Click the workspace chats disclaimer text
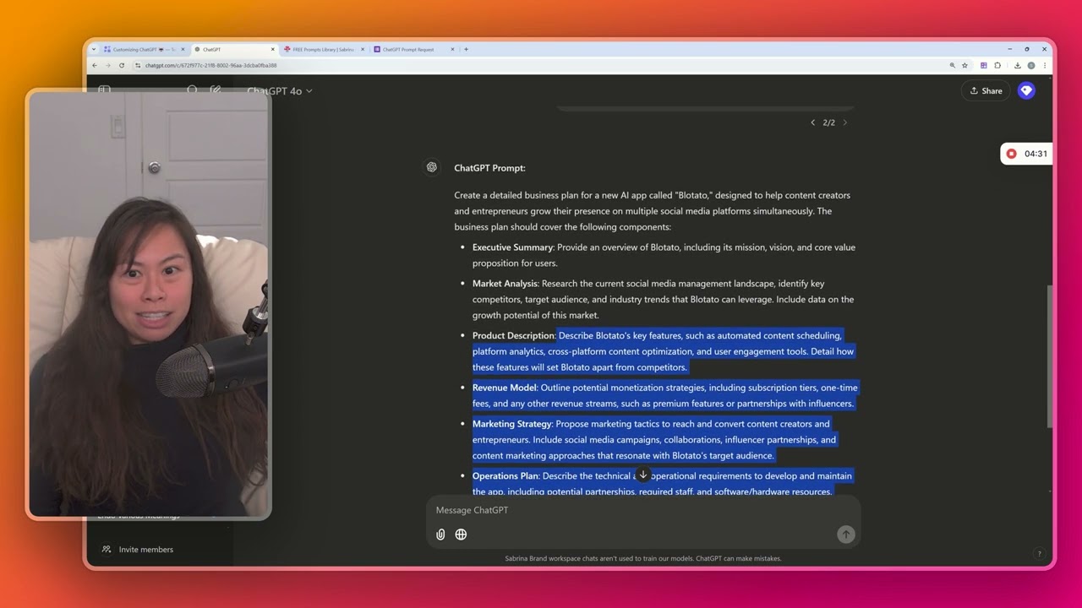The image size is (1082, 608). 642,558
